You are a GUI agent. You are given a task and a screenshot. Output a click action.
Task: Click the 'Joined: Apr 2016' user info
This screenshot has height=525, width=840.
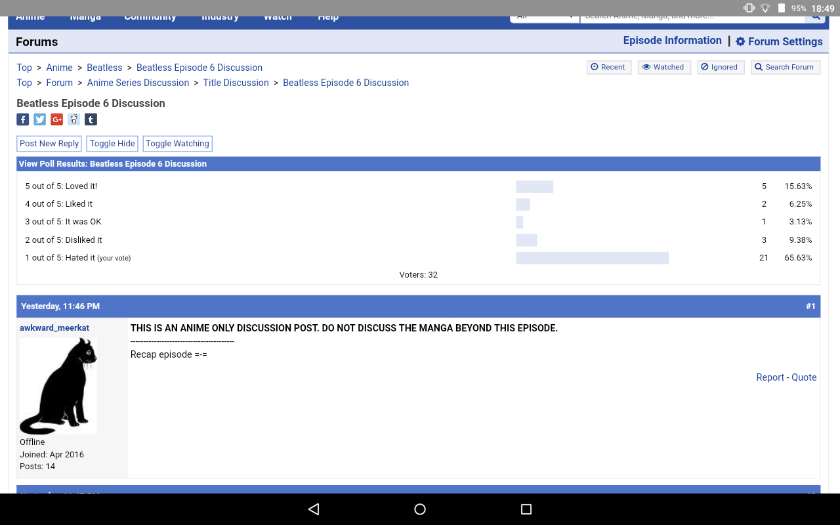[52, 455]
